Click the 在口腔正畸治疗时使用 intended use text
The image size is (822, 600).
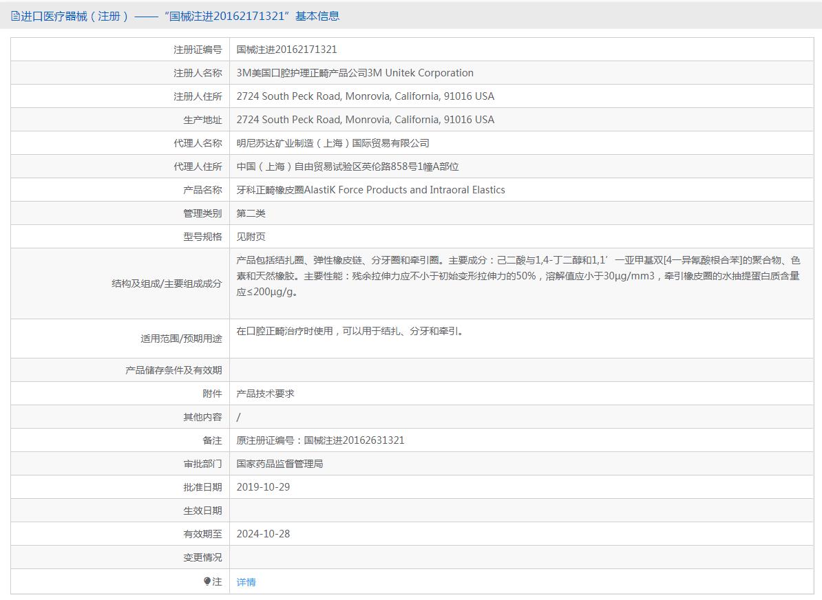click(350, 331)
